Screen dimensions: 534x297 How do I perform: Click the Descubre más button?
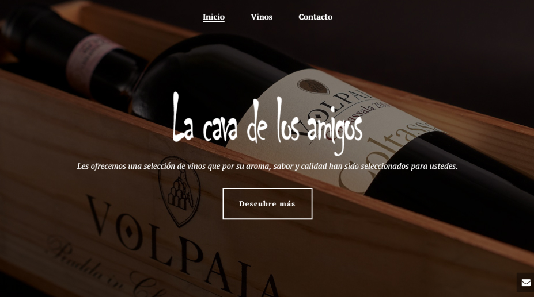point(267,203)
